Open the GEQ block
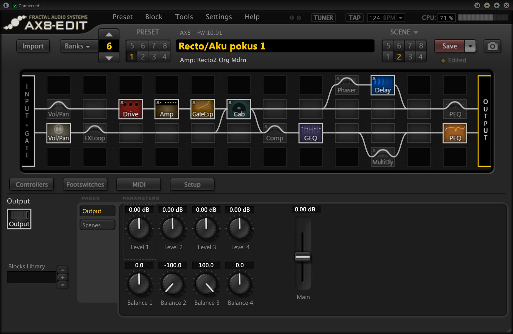The height and width of the screenshot is (334, 513). (310, 133)
